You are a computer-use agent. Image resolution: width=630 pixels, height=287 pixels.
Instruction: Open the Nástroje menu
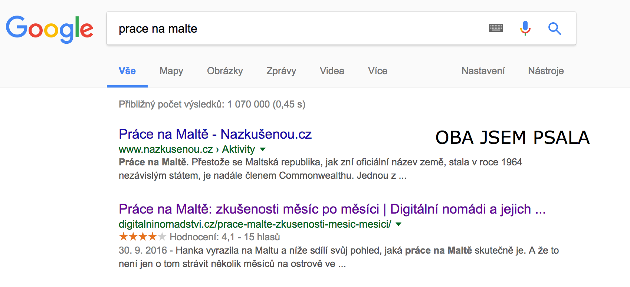546,71
